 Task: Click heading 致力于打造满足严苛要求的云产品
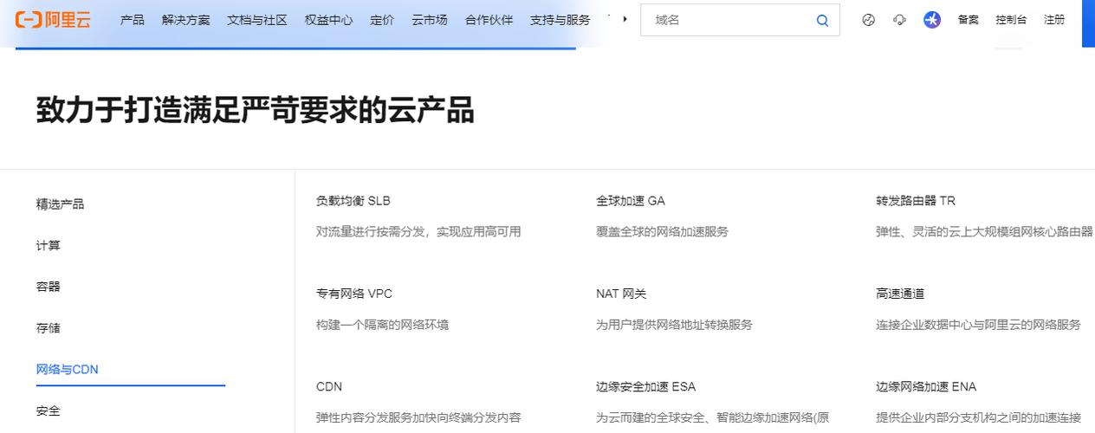[x=256, y=111]
